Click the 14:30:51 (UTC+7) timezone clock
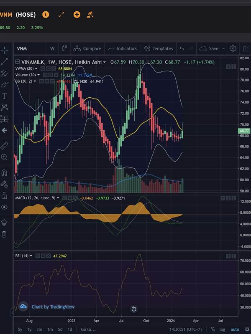 (x=185, y=329)
